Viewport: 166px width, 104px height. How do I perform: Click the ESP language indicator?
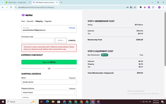(150, 102)
